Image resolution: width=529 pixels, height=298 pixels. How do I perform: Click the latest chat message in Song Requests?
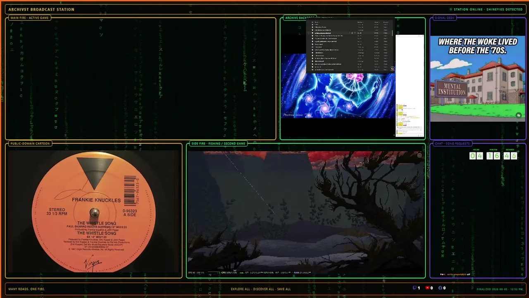coord(455,274)
